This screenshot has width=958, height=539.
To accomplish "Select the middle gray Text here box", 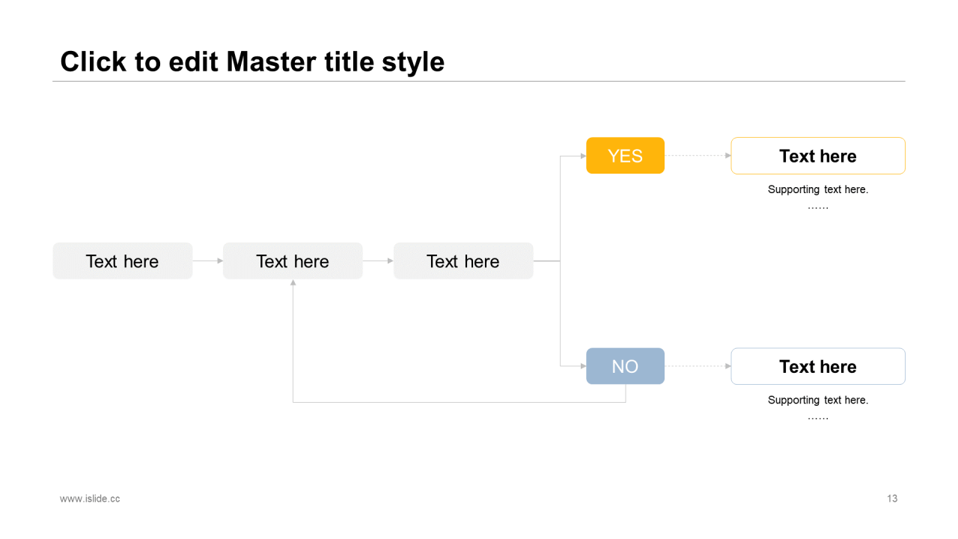I will 293,261.
